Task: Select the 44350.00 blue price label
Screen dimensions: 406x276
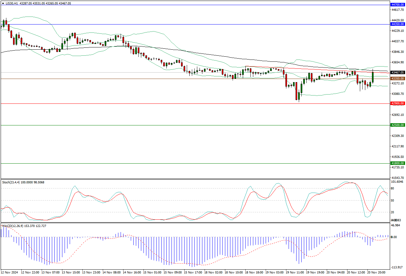Action: click(397, 24)
